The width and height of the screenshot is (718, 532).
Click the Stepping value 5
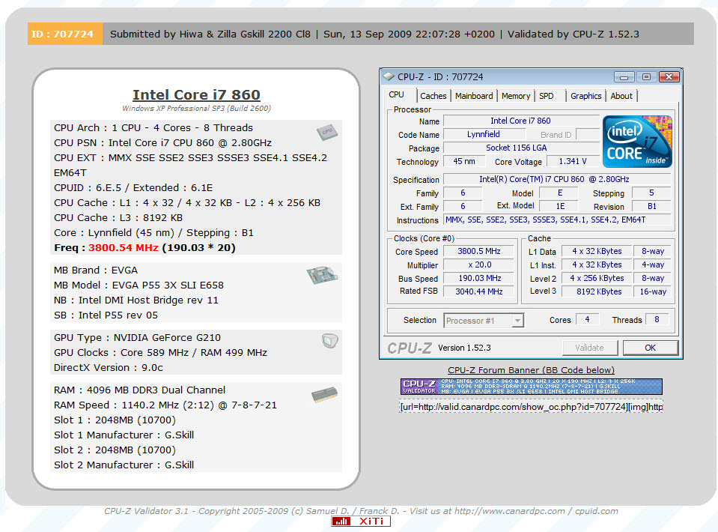click(x=651, y=193)
